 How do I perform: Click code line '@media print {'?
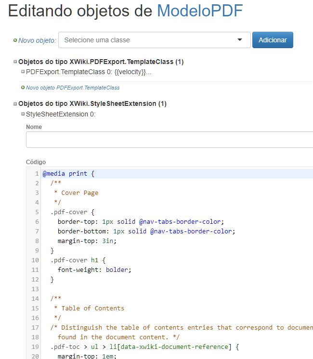[68, 174]
